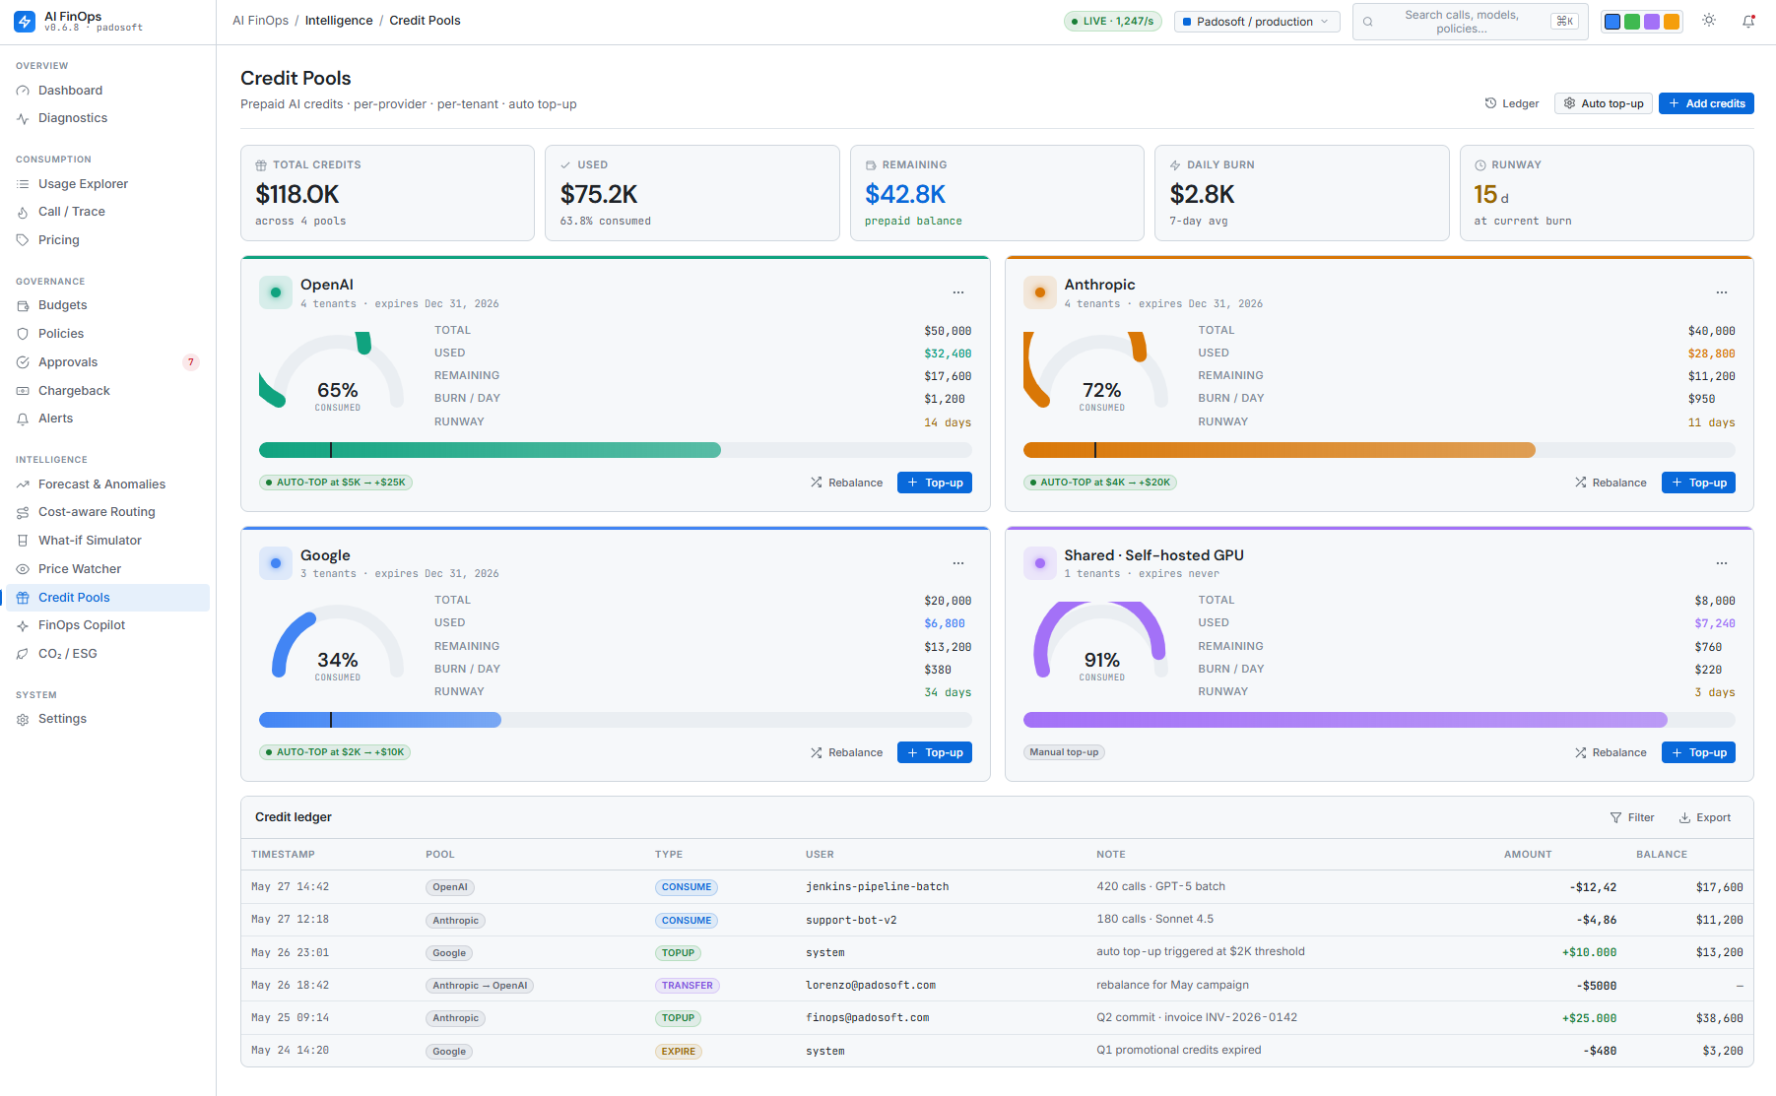The height and width of the screenshot is (1096, 1776).
Task: Click the Manual top-up badge
Action: coord(1064,752)
